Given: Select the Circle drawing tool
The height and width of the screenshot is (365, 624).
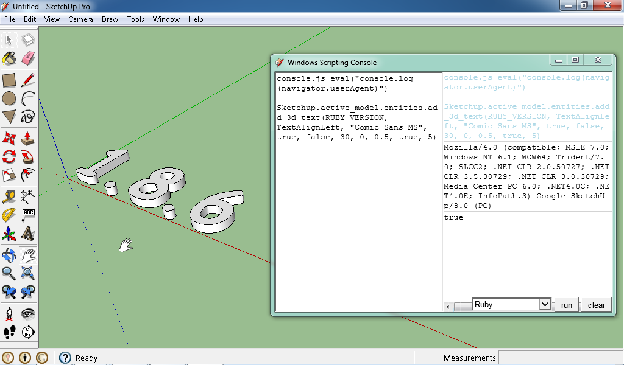Looking at the screenshot, I should (9, 99).
